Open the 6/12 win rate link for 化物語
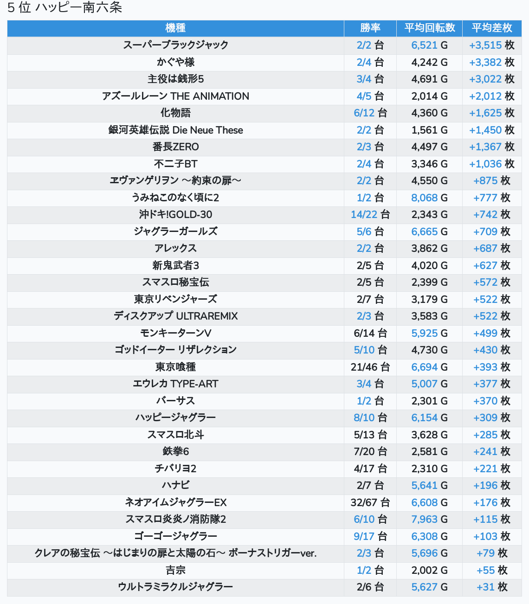529x604 pixels. (364, 113)
